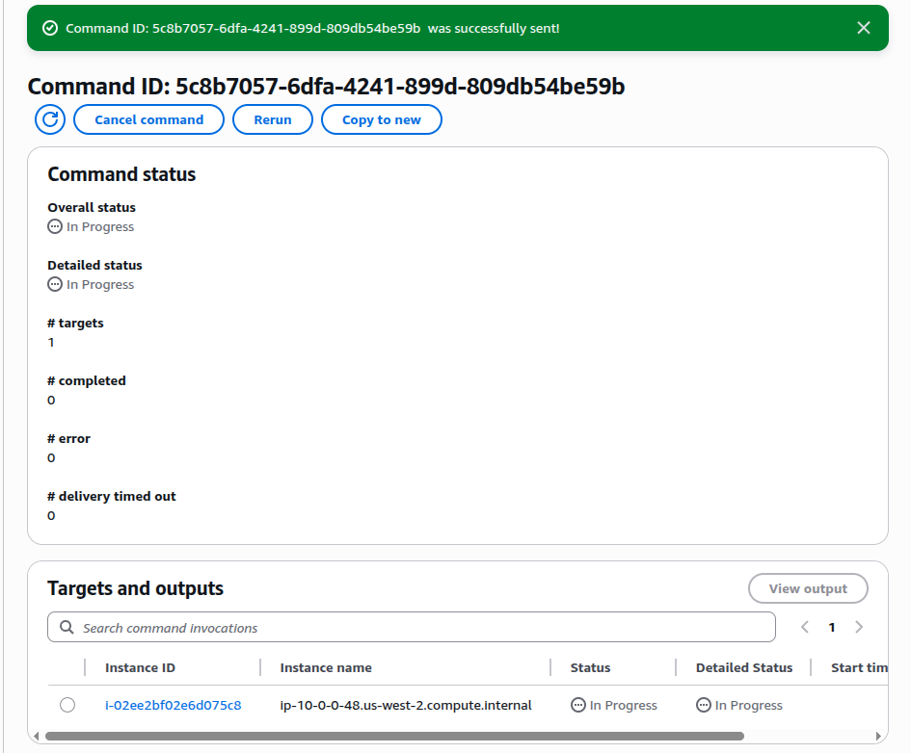Click the scrollbar right arrow
This screenshot has width=911, height=753.
(x=878, y=737)
